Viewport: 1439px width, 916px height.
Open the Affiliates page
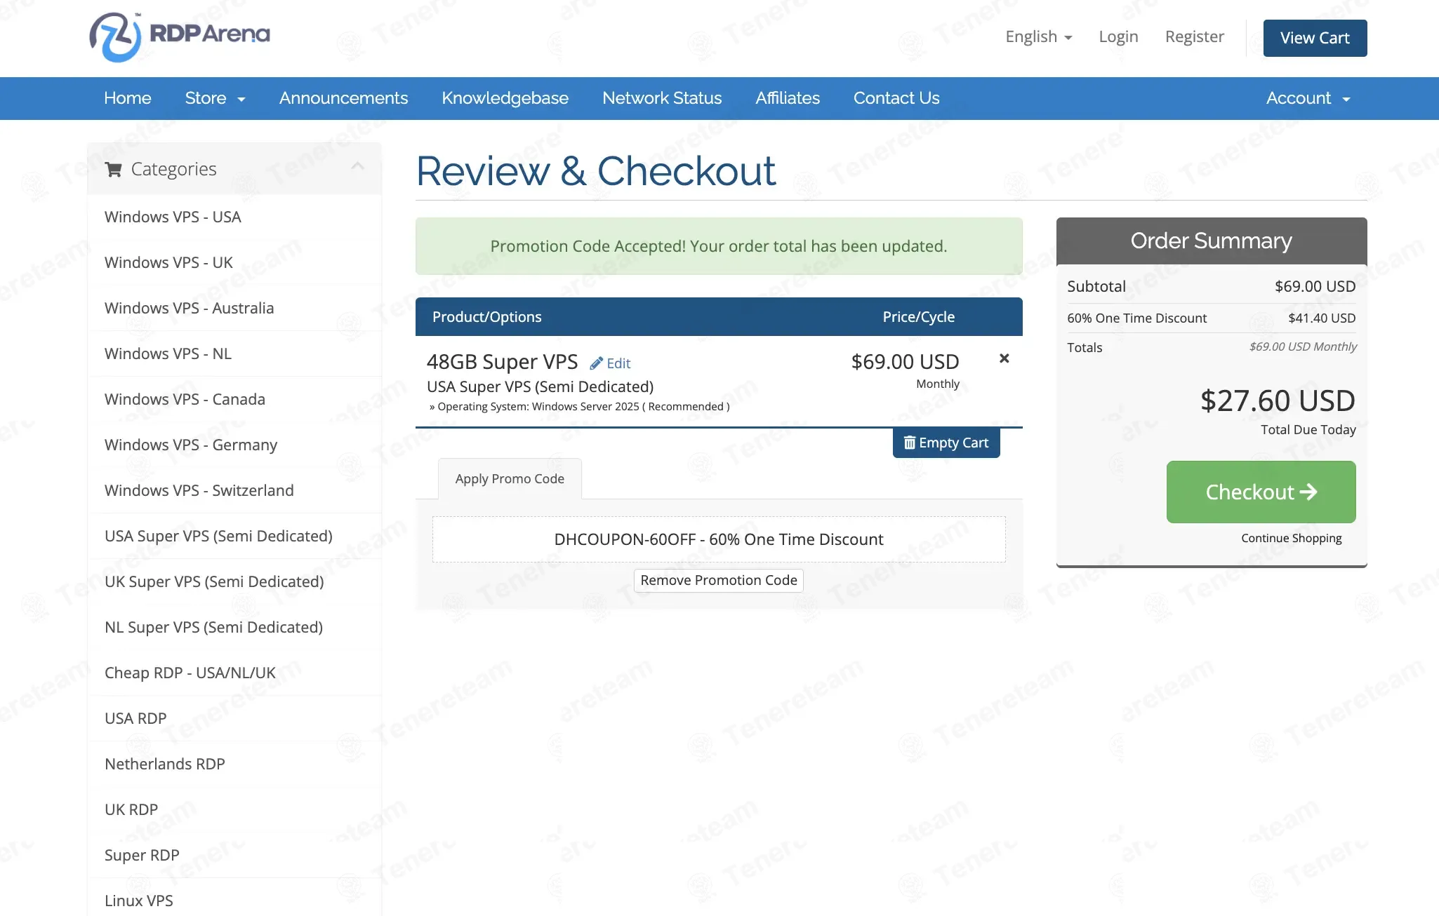pos(788,98)
